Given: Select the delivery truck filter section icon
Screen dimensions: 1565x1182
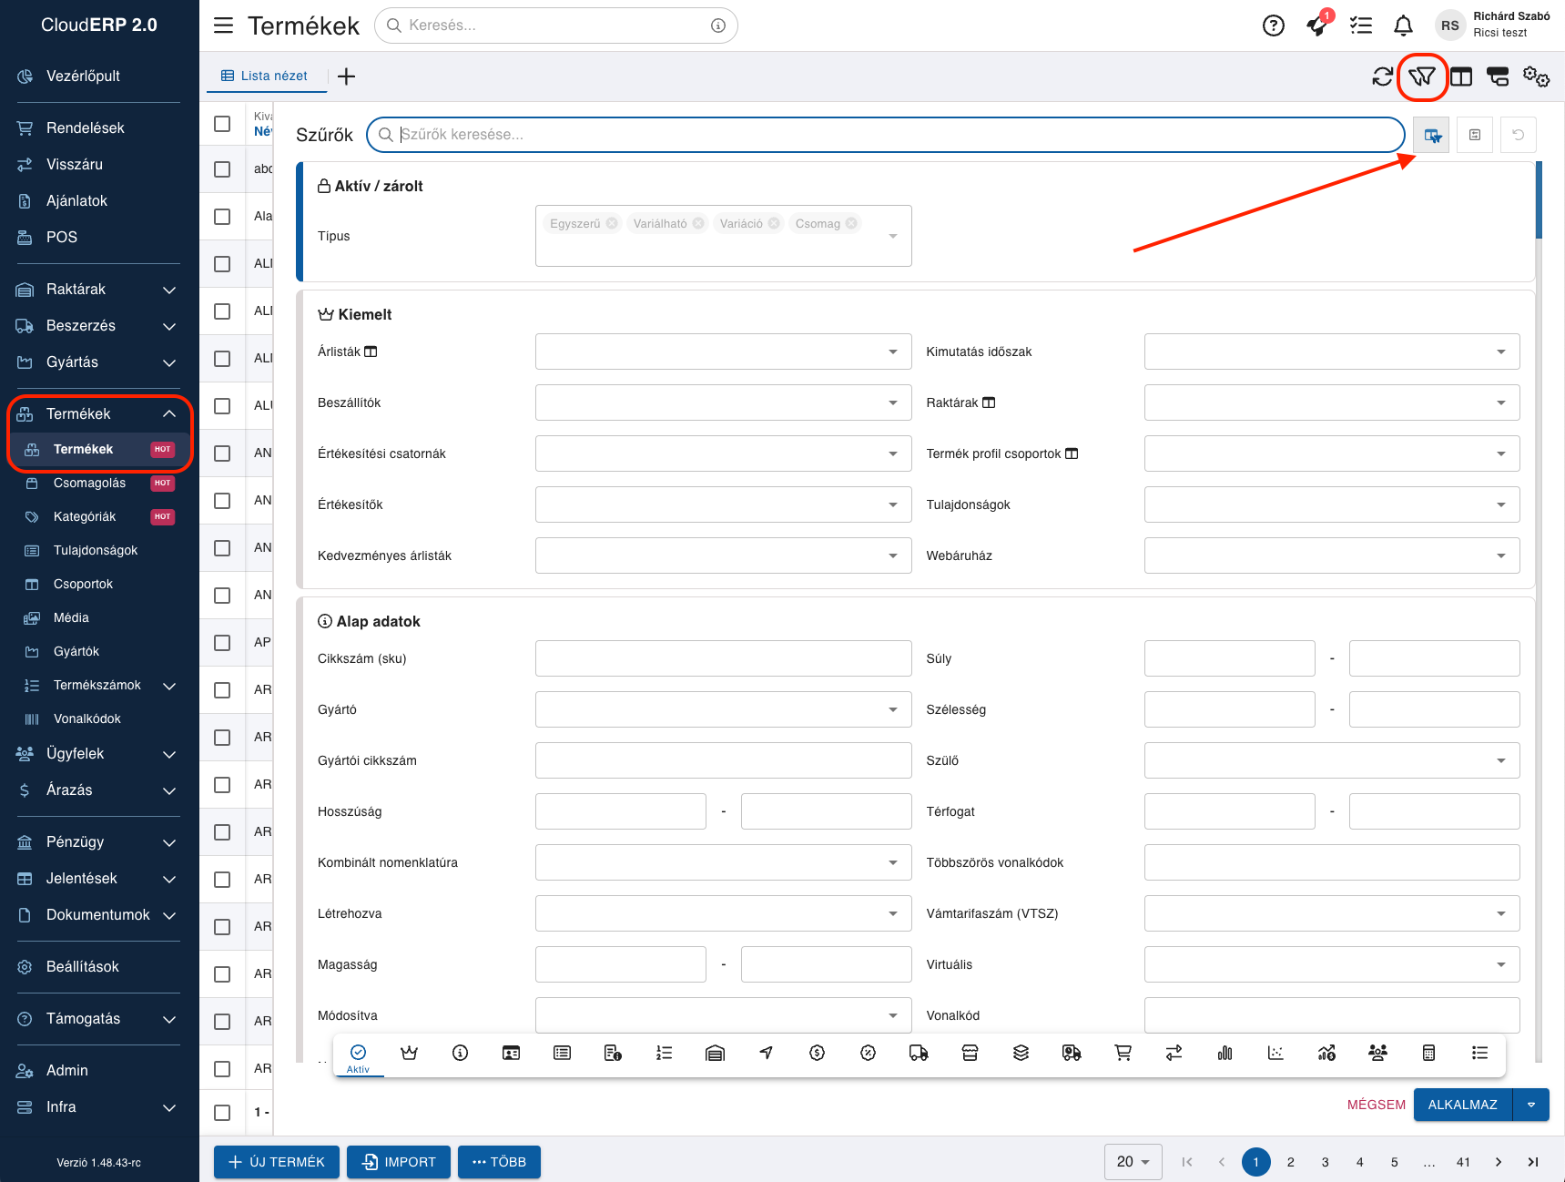Looking at the screenshot, I should (920, 1054).
